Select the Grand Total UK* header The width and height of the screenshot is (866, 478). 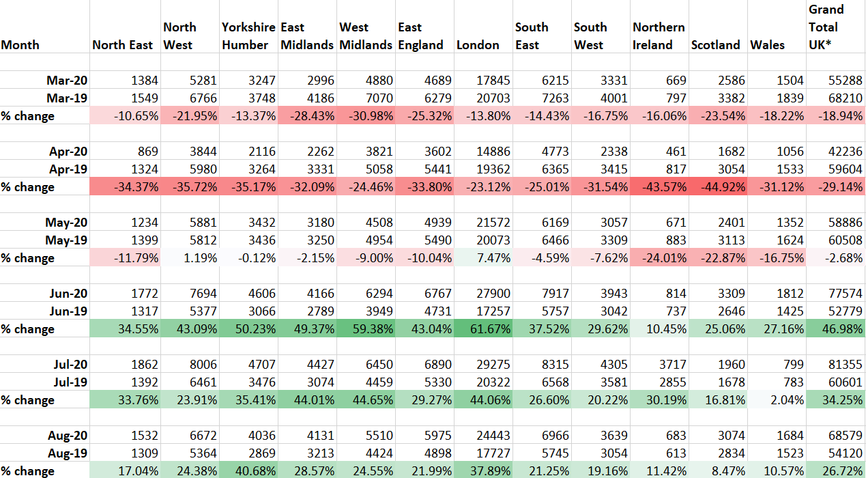point(826,27)
